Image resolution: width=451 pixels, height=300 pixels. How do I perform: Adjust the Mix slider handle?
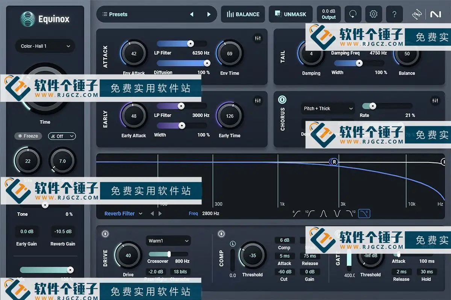pos(70,270)
